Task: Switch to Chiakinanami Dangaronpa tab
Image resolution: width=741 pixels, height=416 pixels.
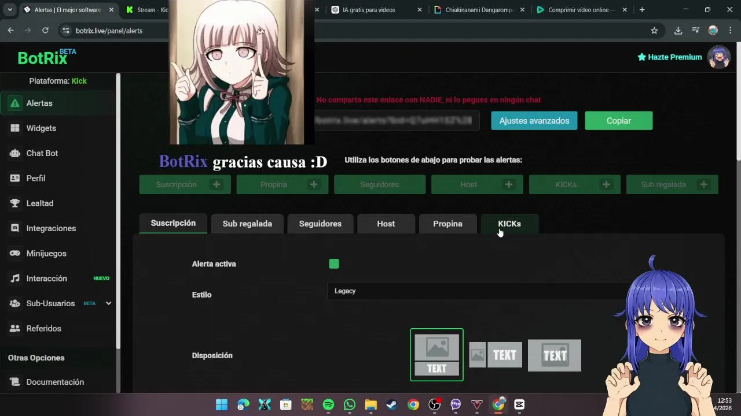Action: 479,10
